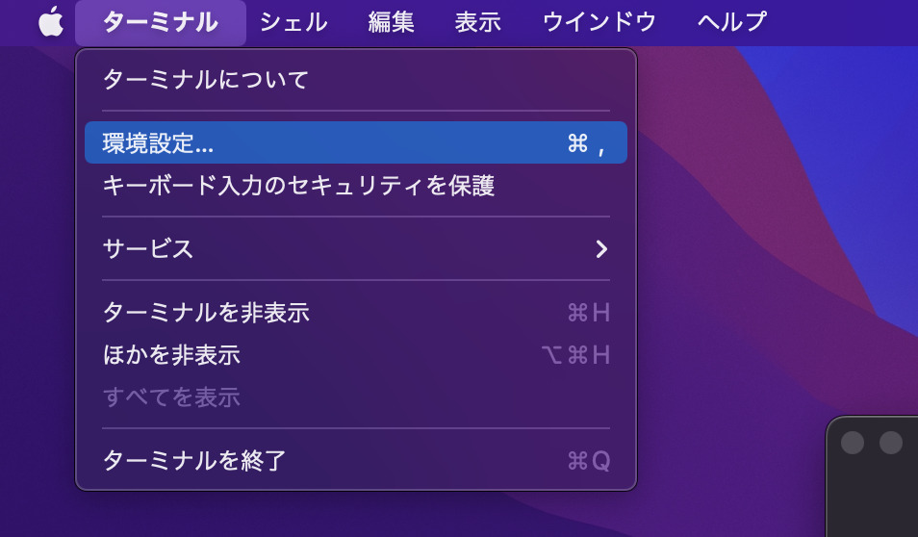Open the サービス submenu entry
This screenshot has width=918, height=537.
coord(356,249)
